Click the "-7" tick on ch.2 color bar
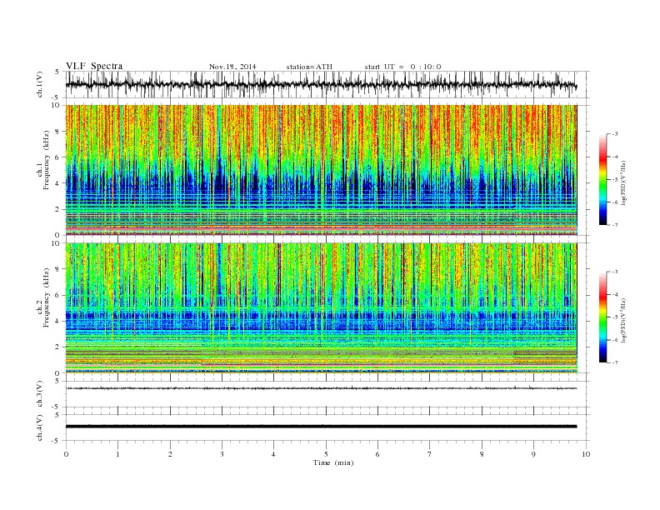This screenshot has width=660, height=510. 615,362
